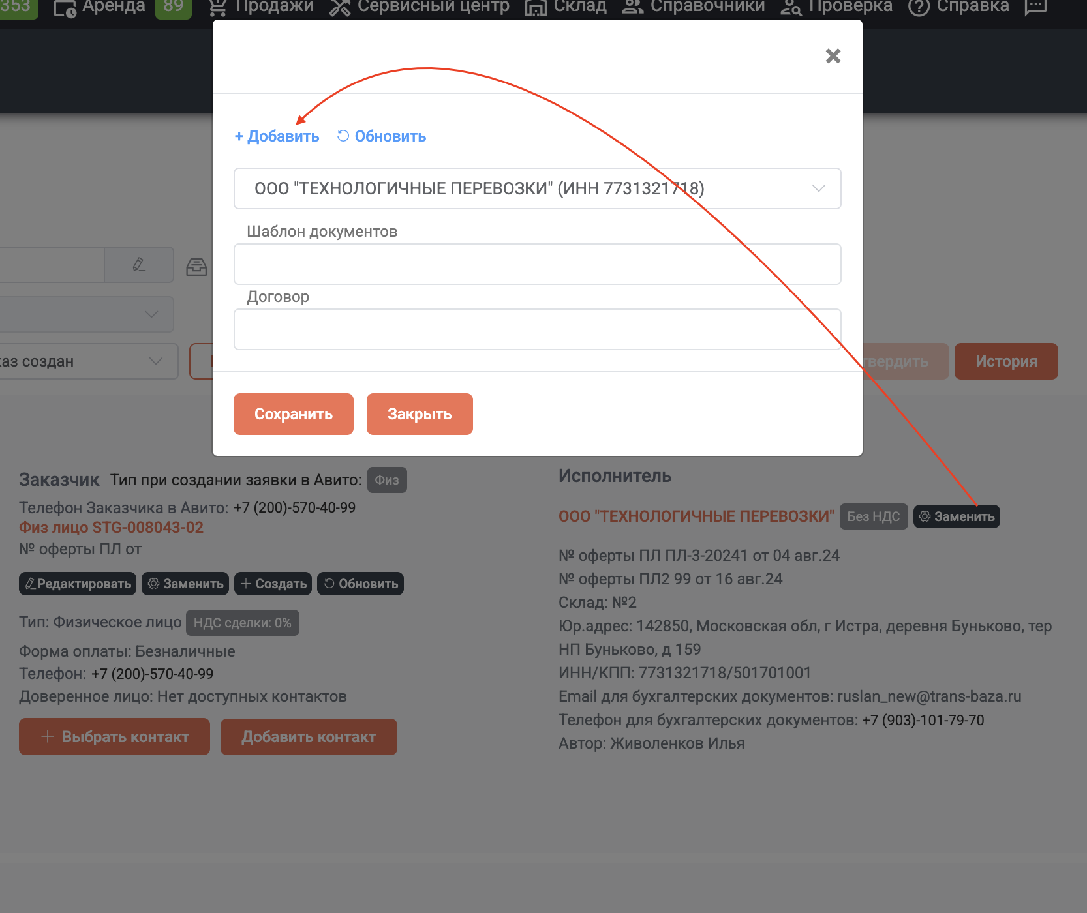The height and width of the screenshot is (913, 1087).
Task: Click Заменить next to Исполнитель company
Action: [957, 516]
